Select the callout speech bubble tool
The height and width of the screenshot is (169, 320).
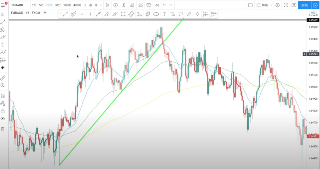(181, 14)
